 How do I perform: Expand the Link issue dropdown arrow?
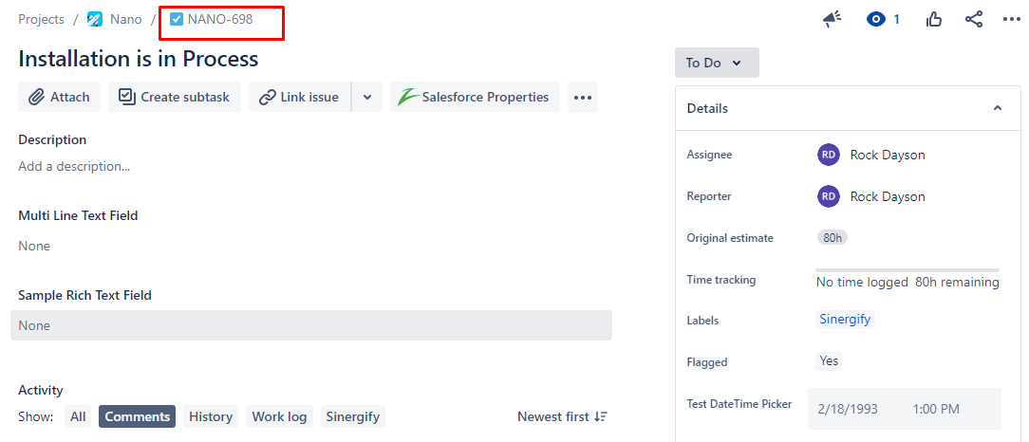tap(367, 97)
